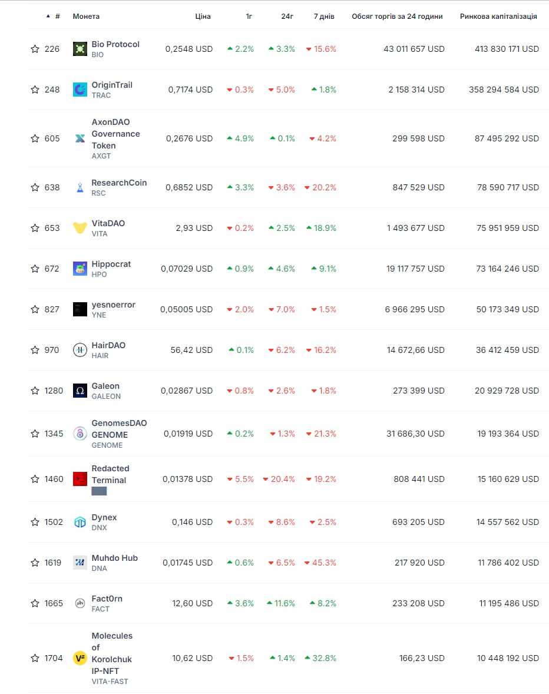Click the Hippocrat HPO coin icon
The width and height of the screenshot is (549, 694).
point(80,269)
